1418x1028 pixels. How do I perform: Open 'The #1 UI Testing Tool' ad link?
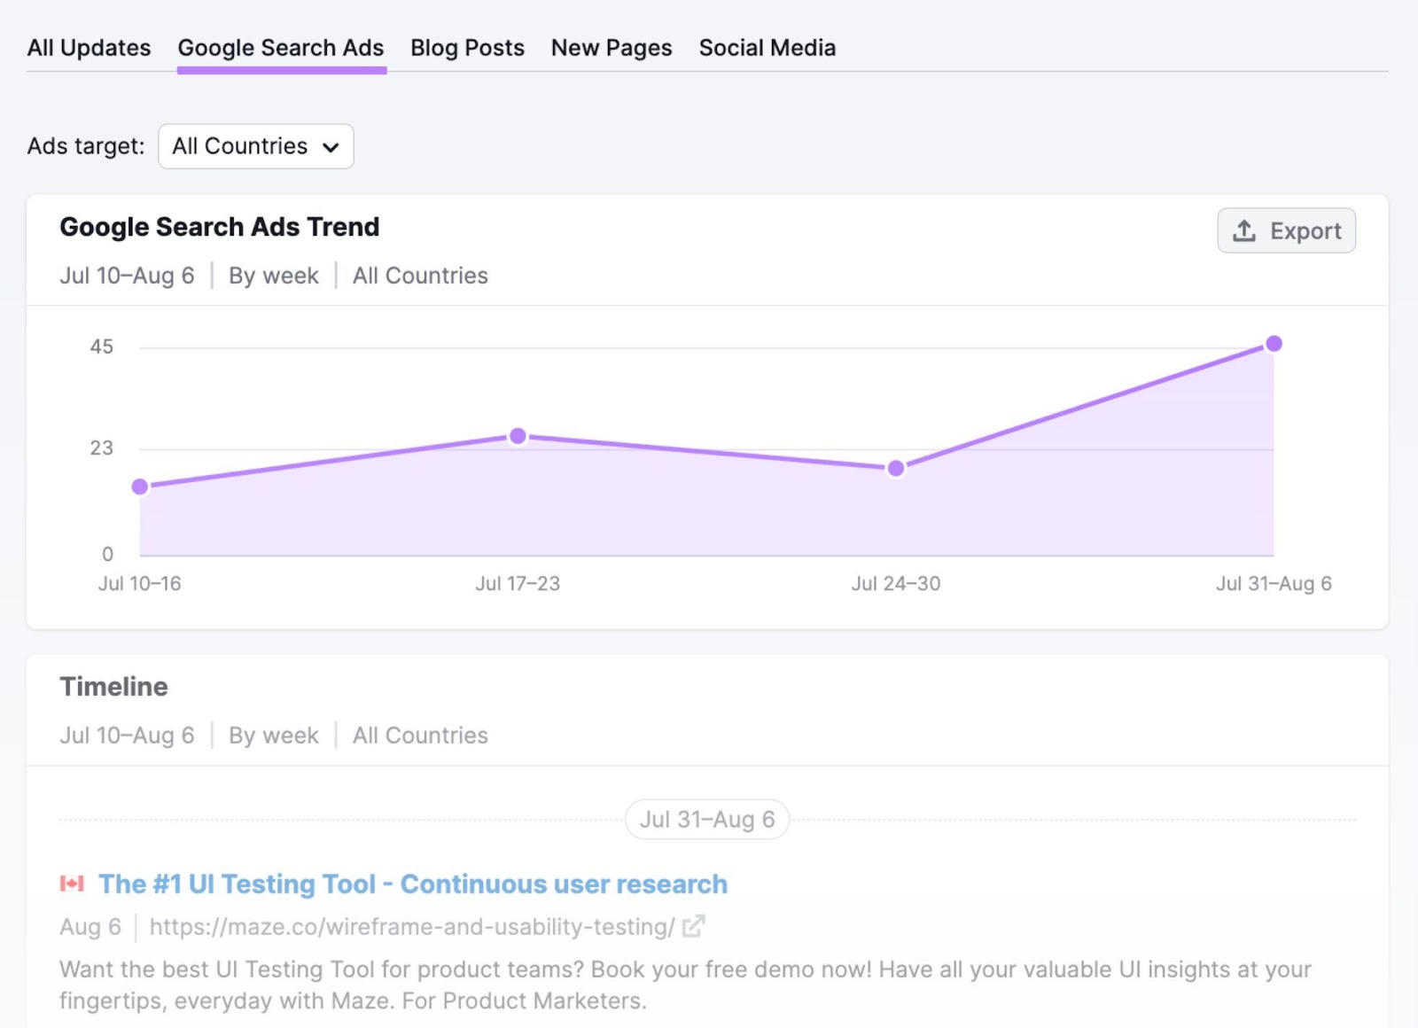[x=412, y=884]
